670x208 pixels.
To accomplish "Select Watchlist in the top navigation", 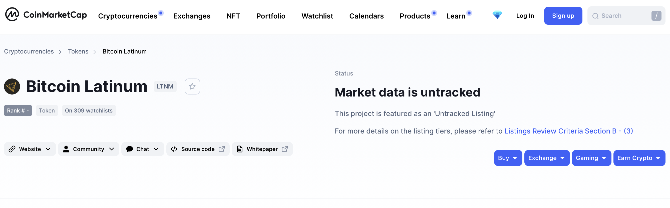I will (317, 16).
